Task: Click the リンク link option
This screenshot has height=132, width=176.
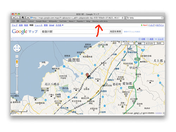Action: (x=161, y=39)
